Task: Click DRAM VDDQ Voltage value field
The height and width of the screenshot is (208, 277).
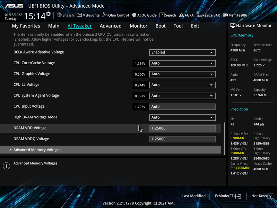Action: coord(182,139)
